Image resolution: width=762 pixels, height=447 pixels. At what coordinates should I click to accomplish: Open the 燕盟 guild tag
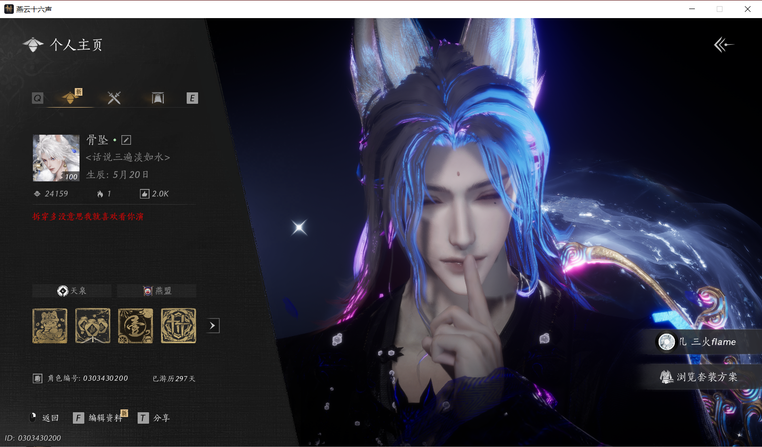pos(157,291)
